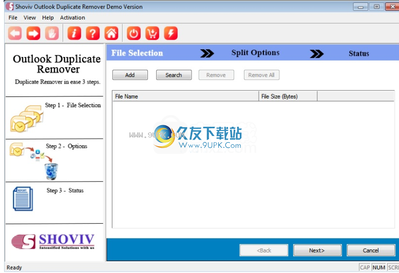Select the Status step header

point(359,53)
